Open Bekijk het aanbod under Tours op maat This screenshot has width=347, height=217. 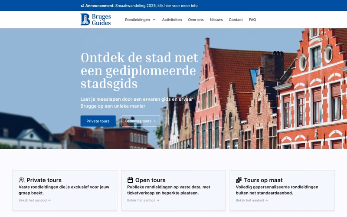[x=252, y=201]
